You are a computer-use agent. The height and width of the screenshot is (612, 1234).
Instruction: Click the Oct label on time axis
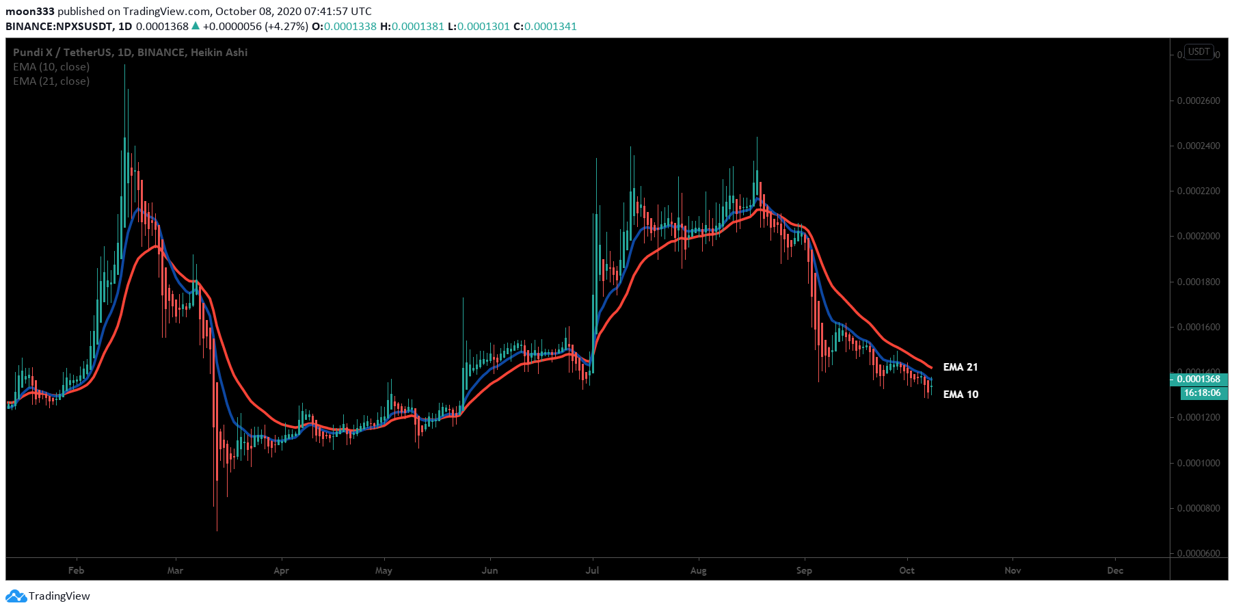point(907,570)
